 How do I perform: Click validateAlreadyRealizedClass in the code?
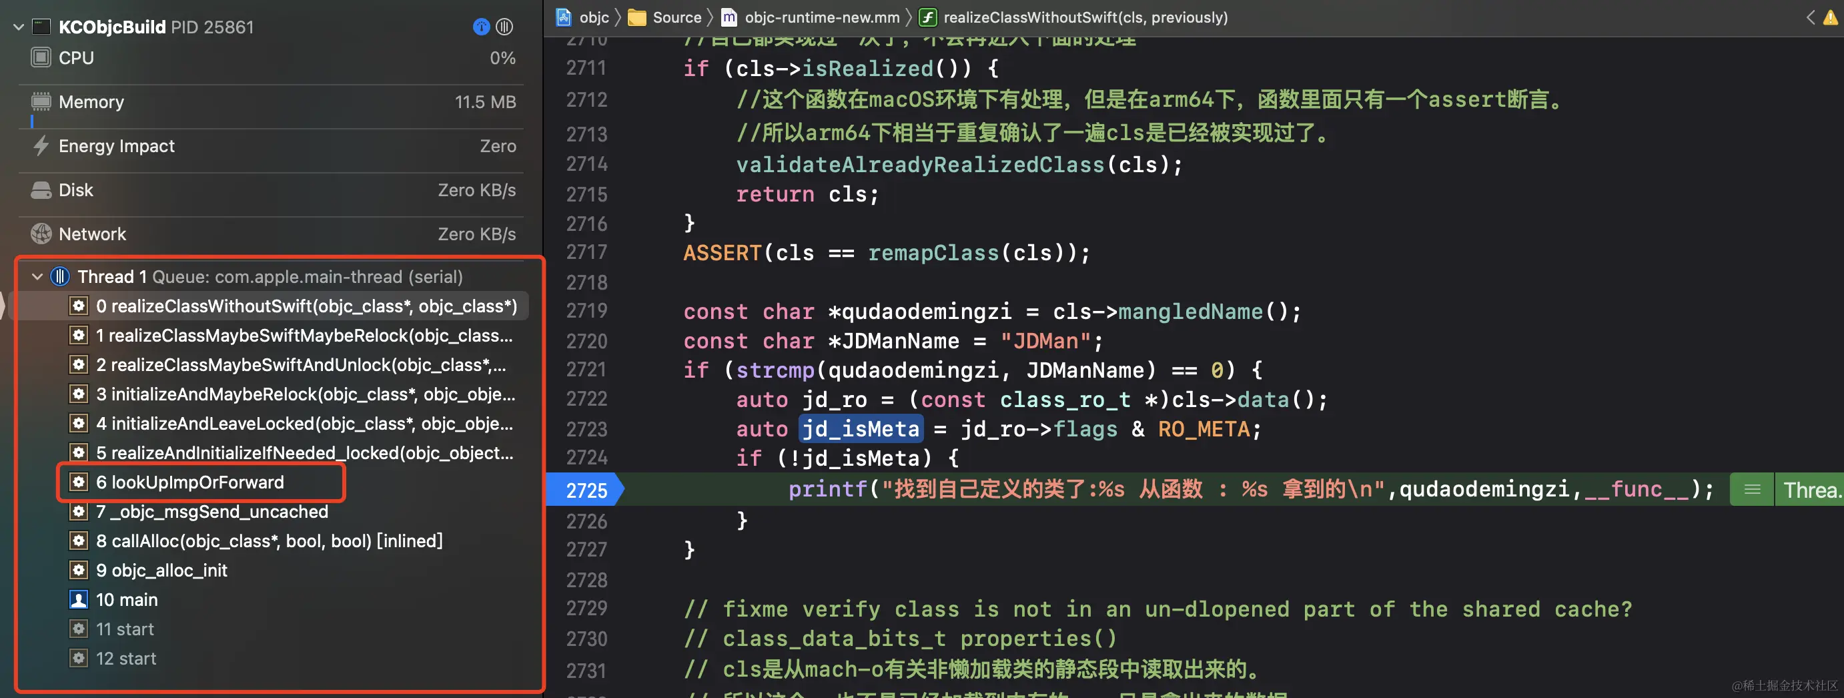(x=921, y=165)
